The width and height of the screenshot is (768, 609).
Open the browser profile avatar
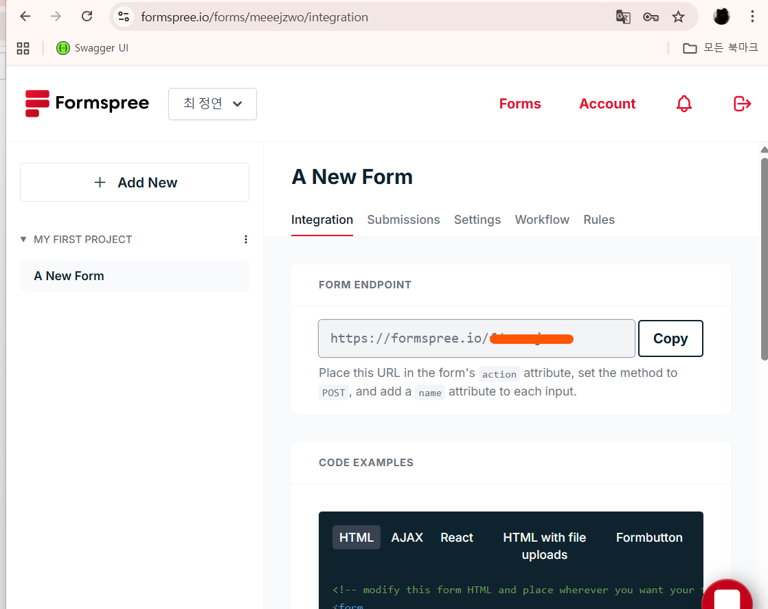click(721, 16)
